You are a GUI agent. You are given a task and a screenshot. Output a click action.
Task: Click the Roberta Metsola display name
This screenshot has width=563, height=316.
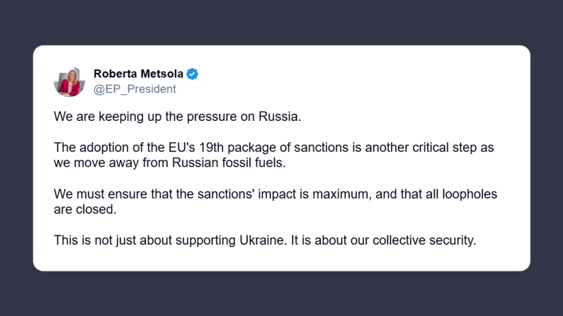click(138, 74)
